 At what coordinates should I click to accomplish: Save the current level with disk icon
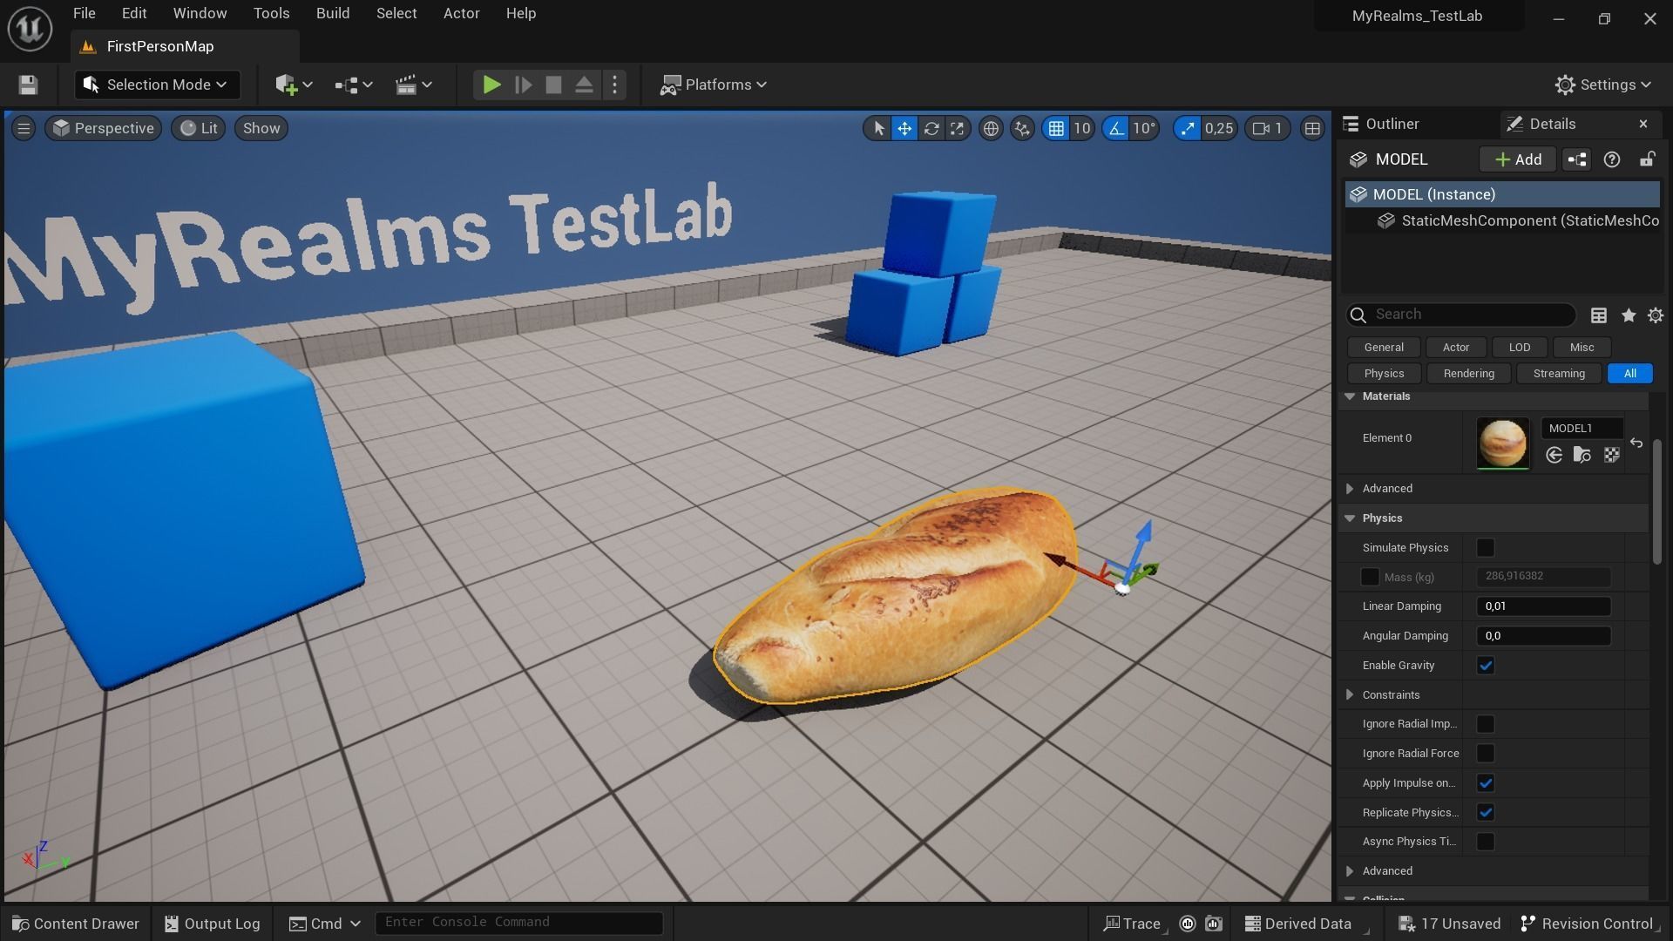pyautogui.click(x=28, y=85)
